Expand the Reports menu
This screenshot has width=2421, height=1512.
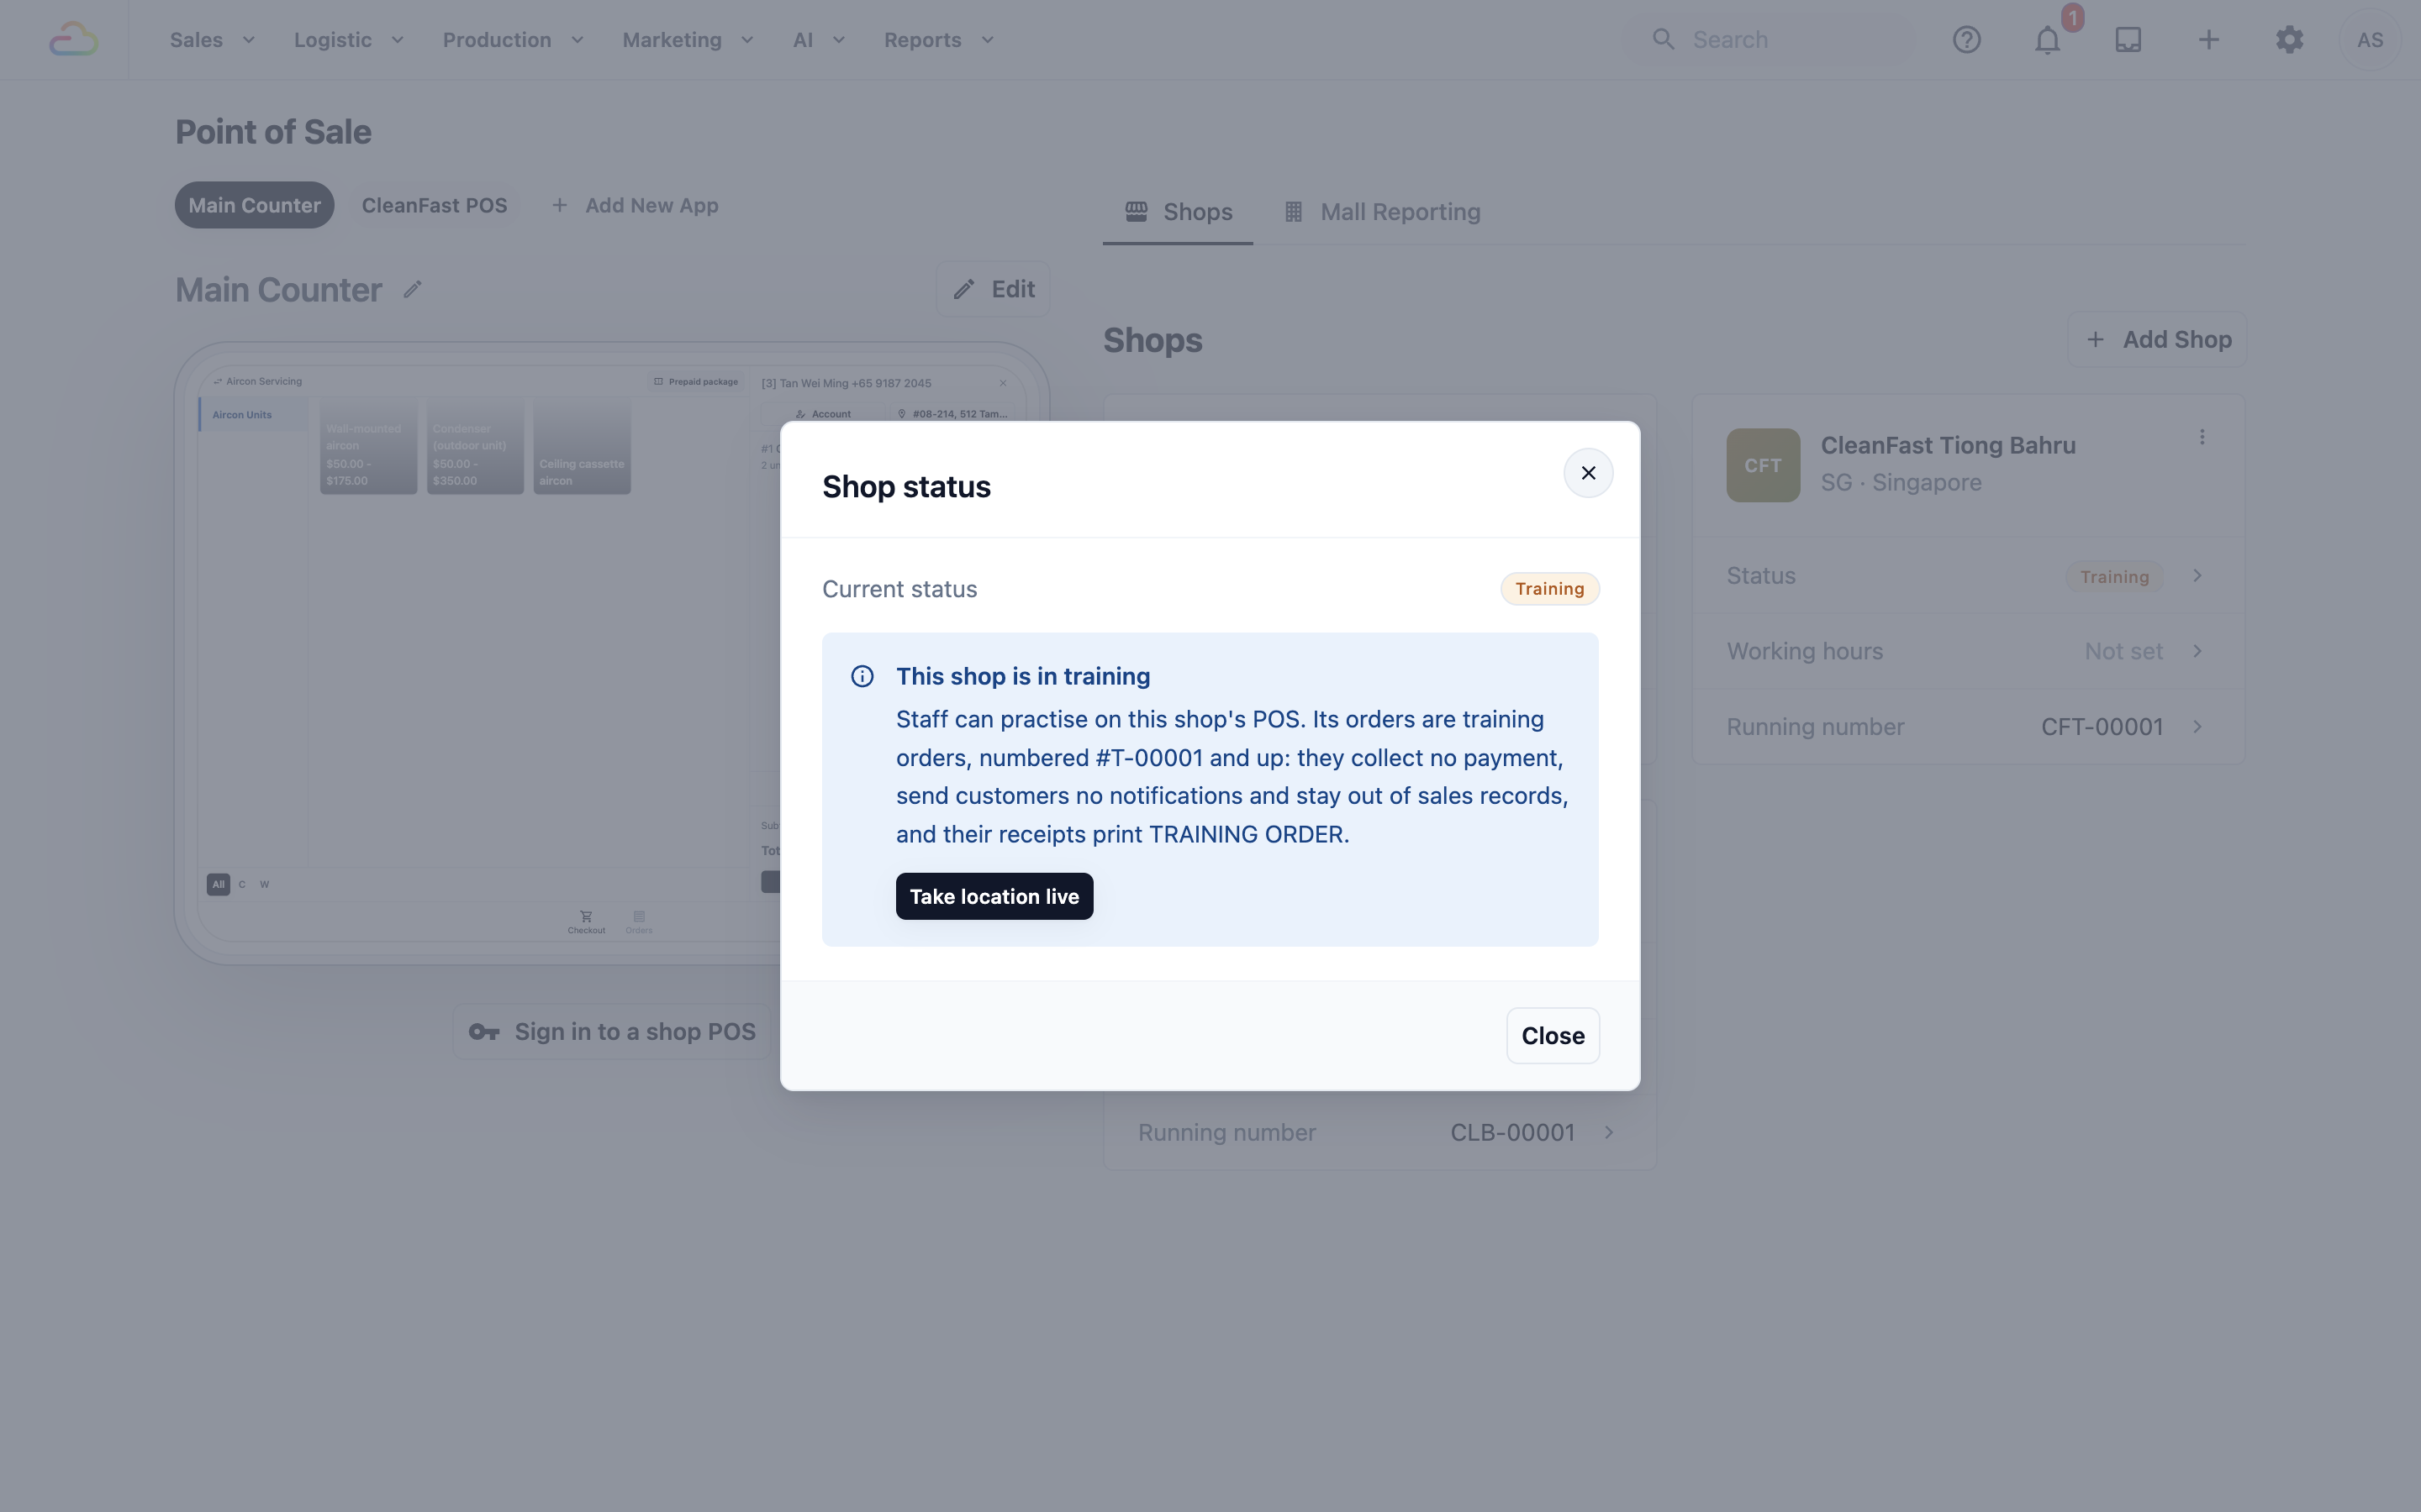pos(938,40)
